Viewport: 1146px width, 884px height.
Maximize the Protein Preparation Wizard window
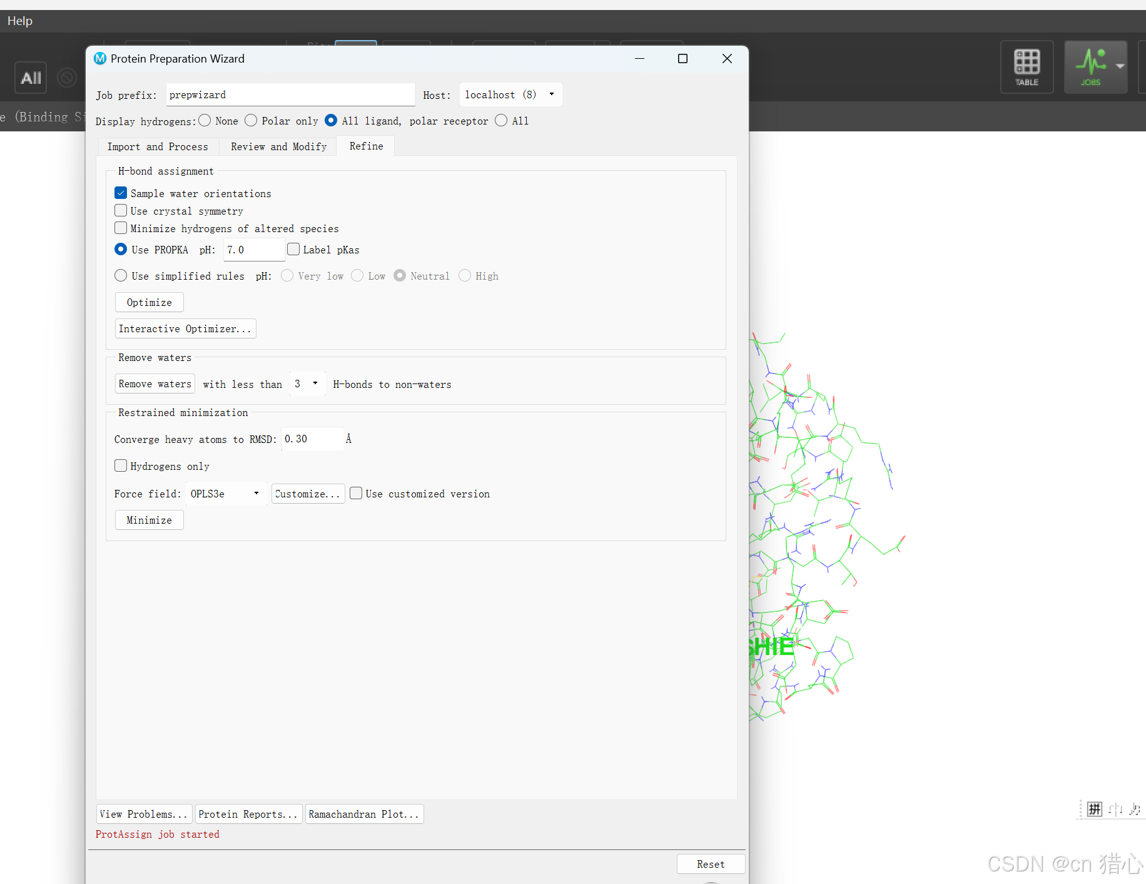pyautogui.click(x=682, y=58)
